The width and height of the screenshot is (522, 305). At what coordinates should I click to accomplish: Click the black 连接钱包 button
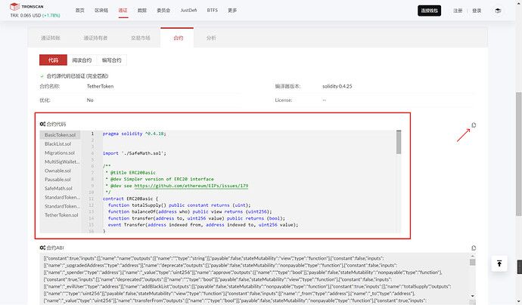click(x=429, y=11)
